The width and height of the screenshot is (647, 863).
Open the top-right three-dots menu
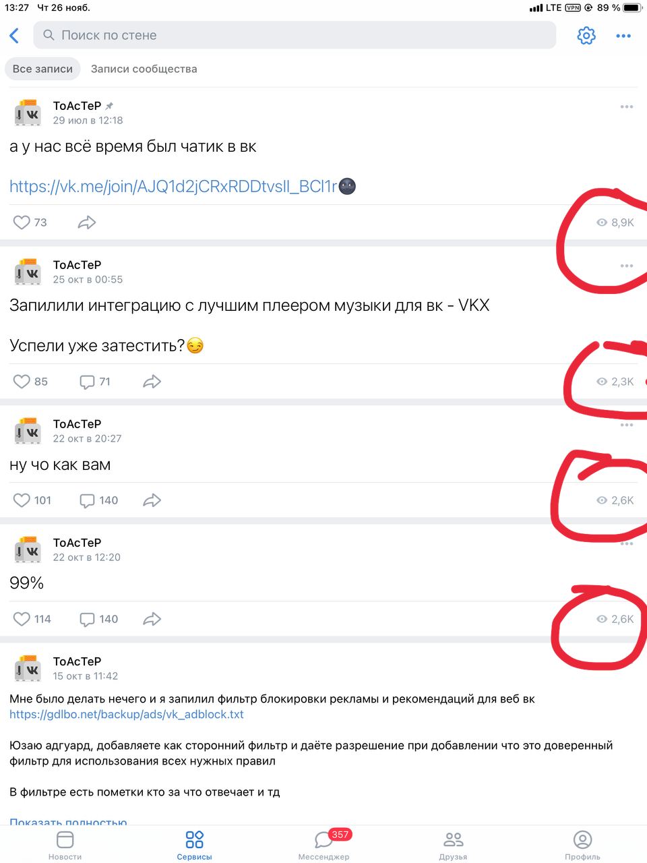623,36
